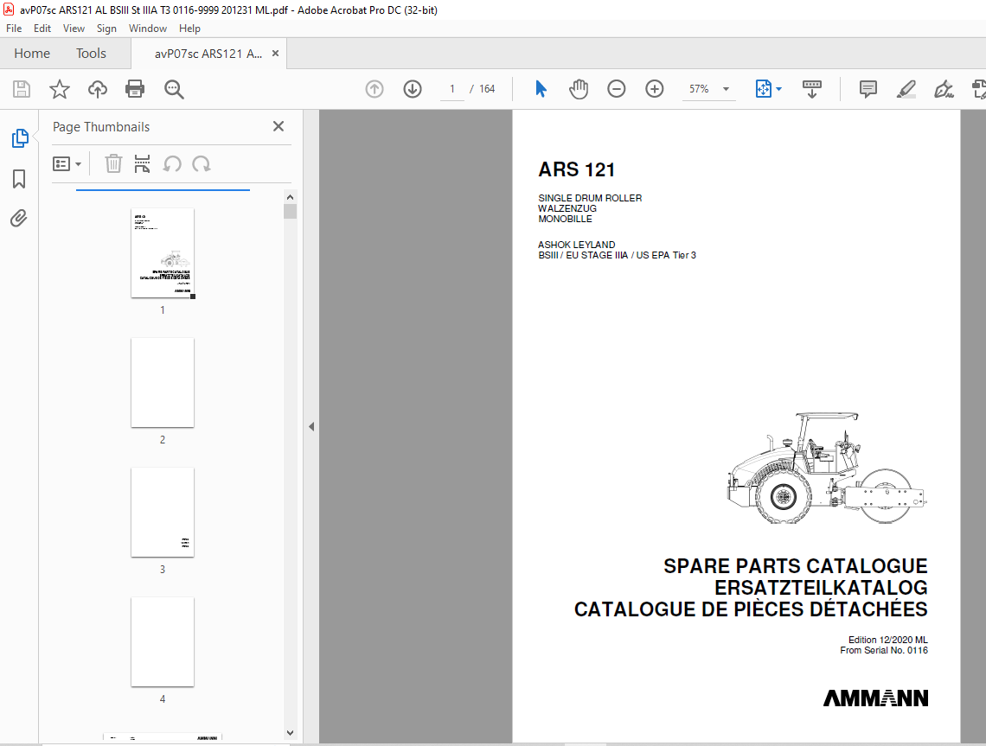
Task: Zoom in with the plus icon
Action: (x=655, y=89)
